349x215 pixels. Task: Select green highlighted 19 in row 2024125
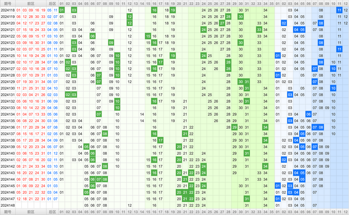pos(173,56)
